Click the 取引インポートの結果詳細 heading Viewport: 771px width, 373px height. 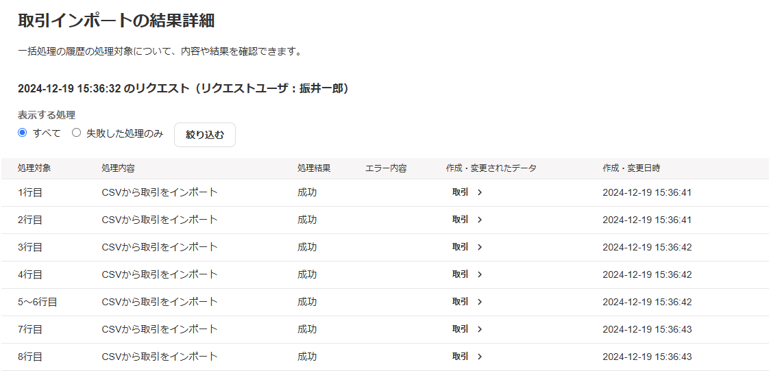116,21
